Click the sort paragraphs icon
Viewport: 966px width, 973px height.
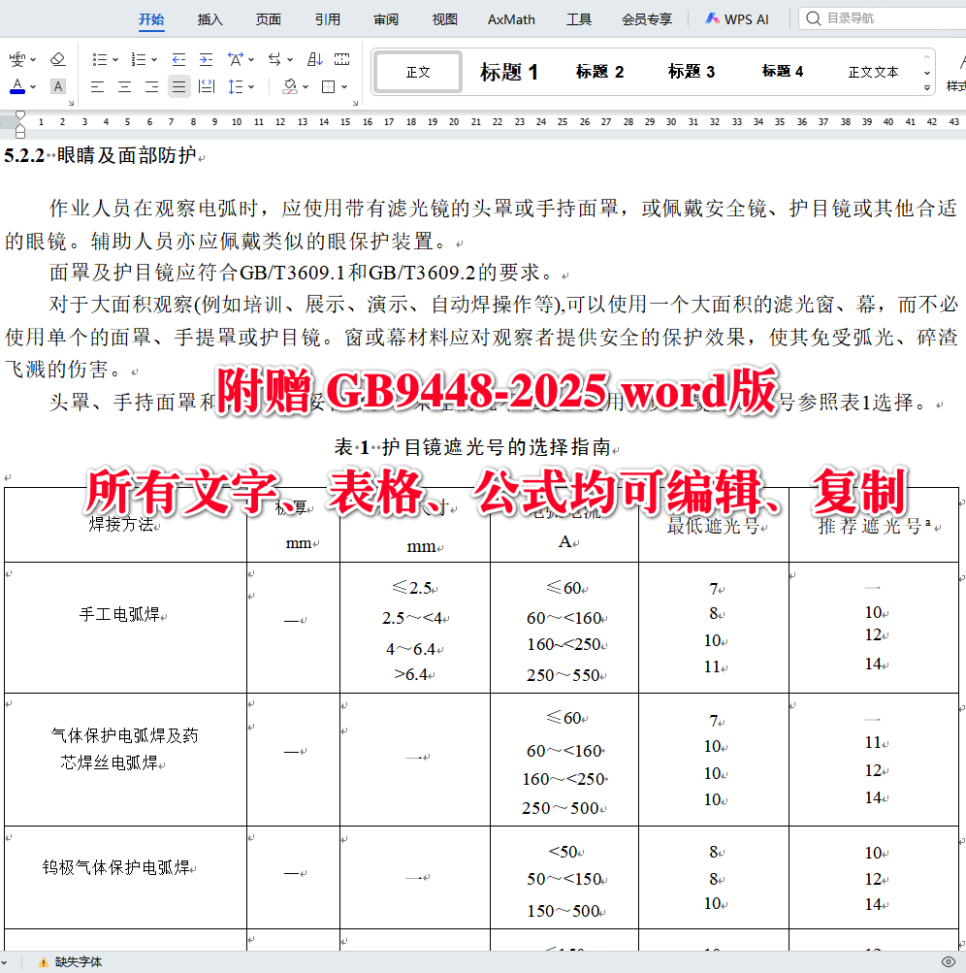(312, 58)
